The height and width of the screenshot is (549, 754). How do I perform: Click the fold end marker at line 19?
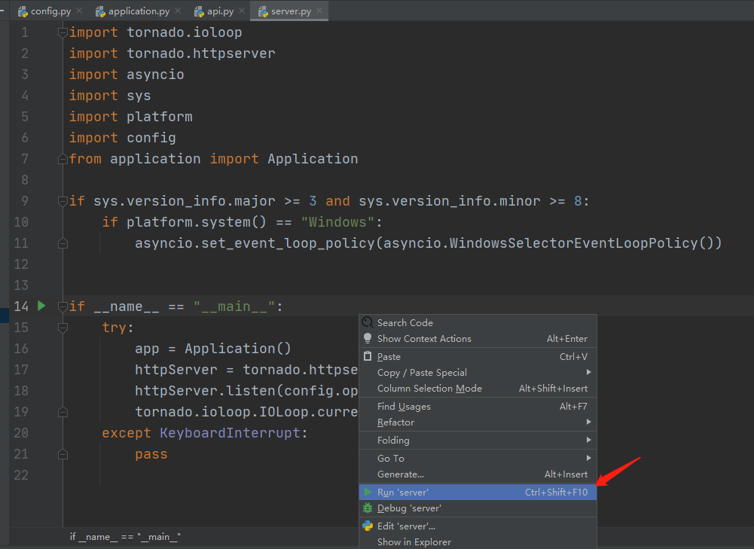pos(63,412)
